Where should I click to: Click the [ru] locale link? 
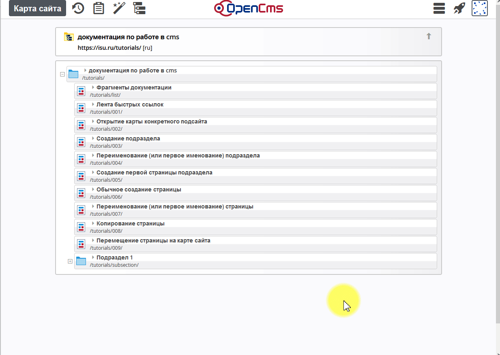pos(147,47)
